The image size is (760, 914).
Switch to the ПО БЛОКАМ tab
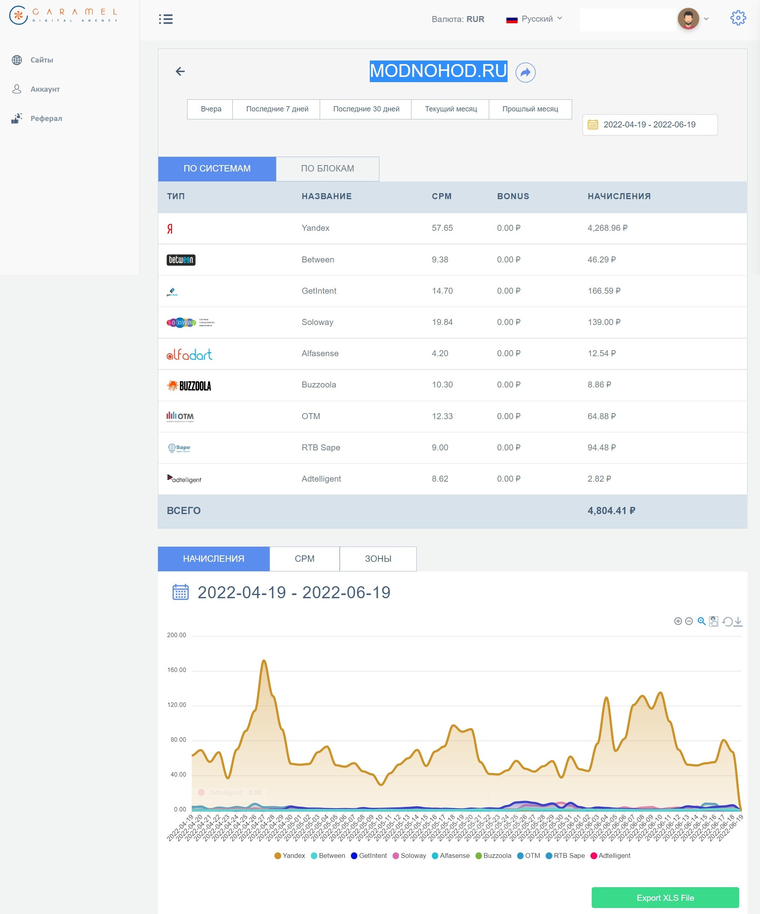click(x=327, y=168)
